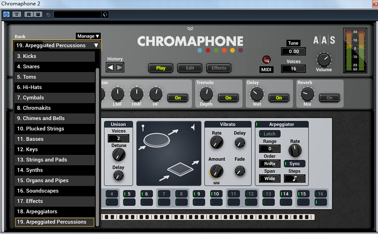Toggle the Delay On button
This screenshot has height=234, width=378.
[279, 98]
